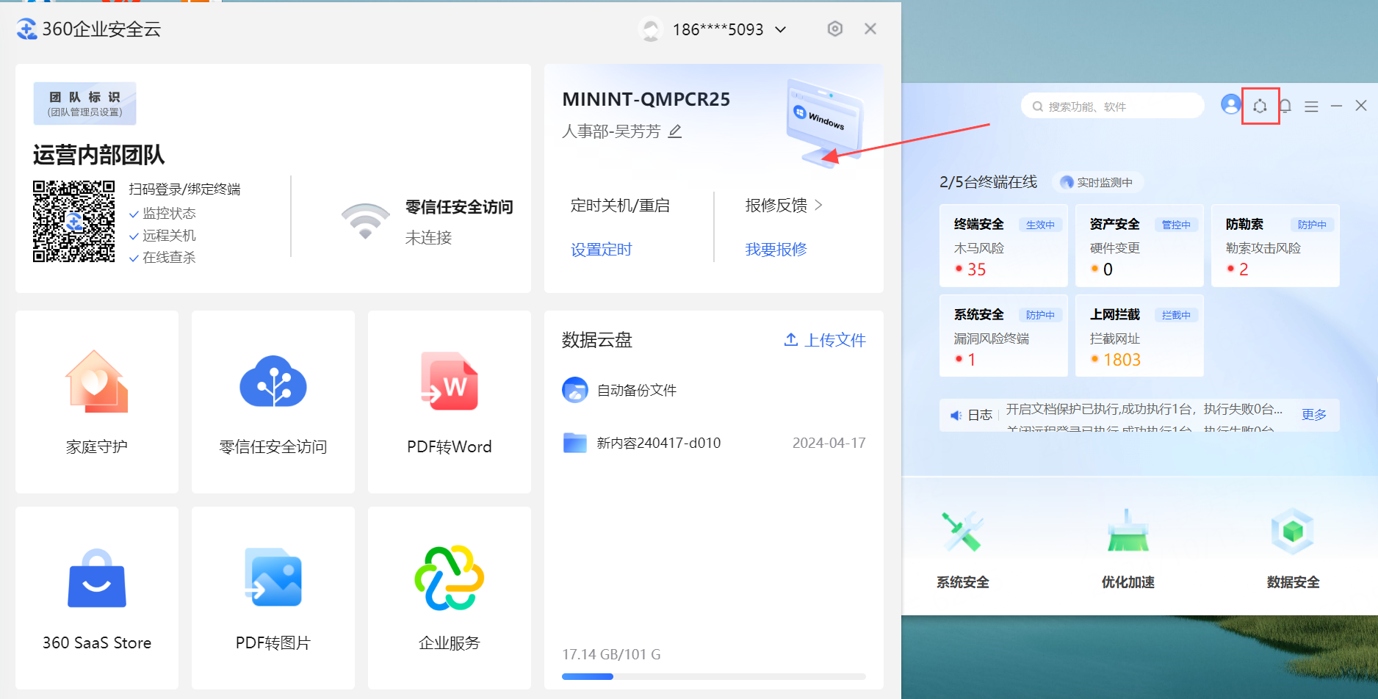Click the QR code for scan login
The width and height of the screenshot is (1378, 699).
[73, 221]
